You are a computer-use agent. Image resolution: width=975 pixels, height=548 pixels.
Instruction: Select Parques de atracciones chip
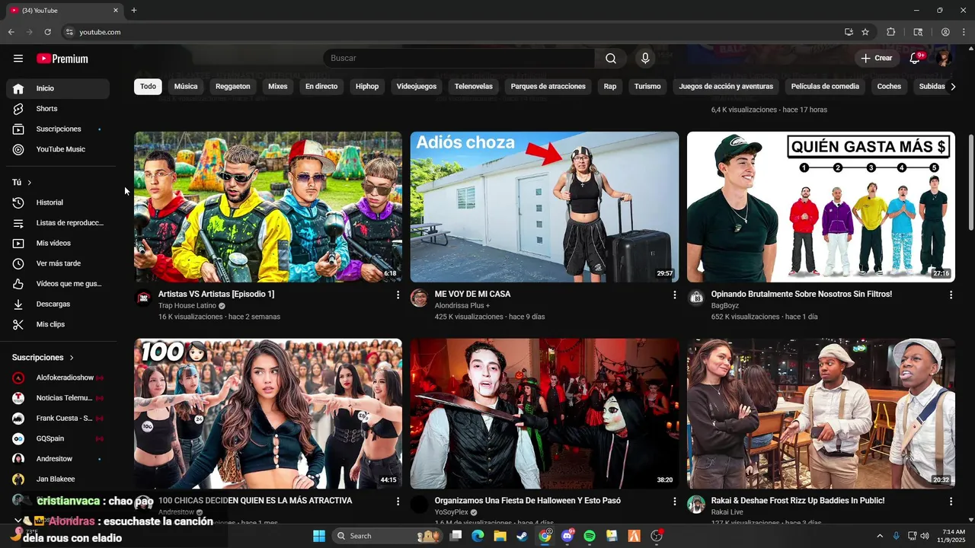[548, 87]
